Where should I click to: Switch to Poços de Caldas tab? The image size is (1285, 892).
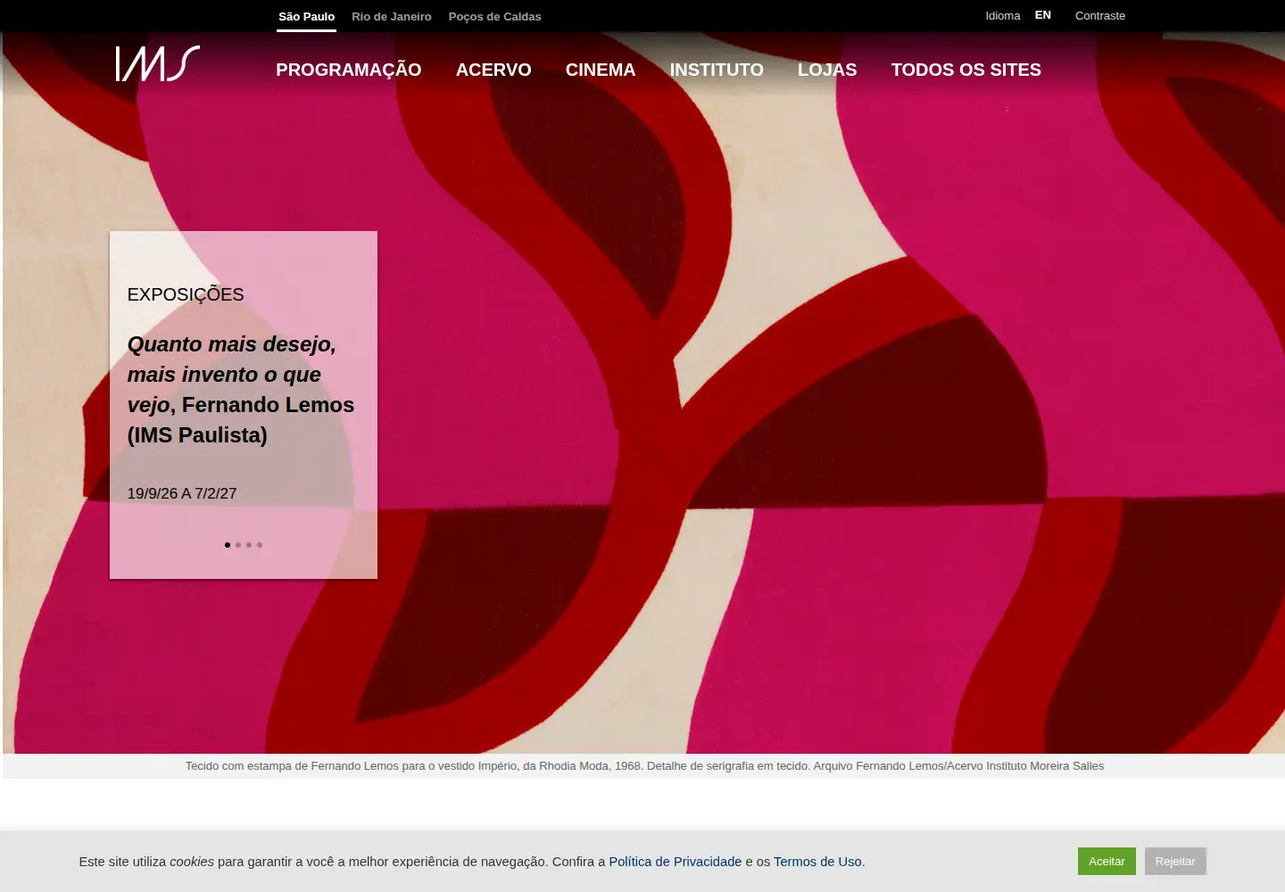(x=494, y=17)
